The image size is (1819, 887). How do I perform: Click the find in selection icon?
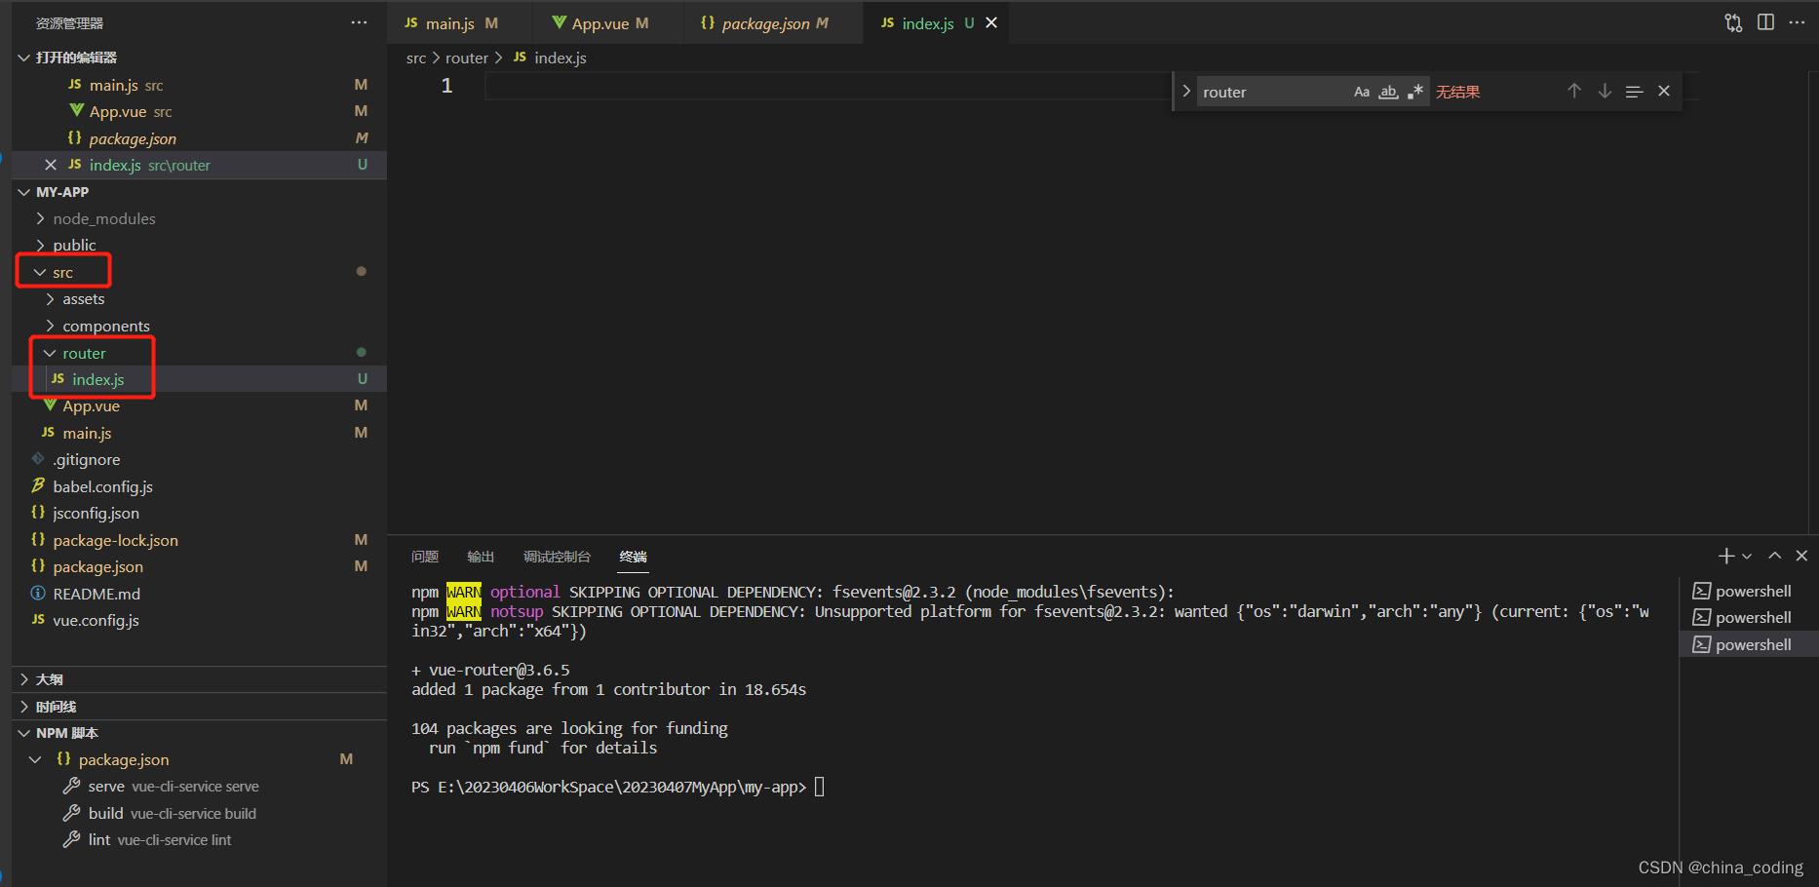tap(1635, 92)
